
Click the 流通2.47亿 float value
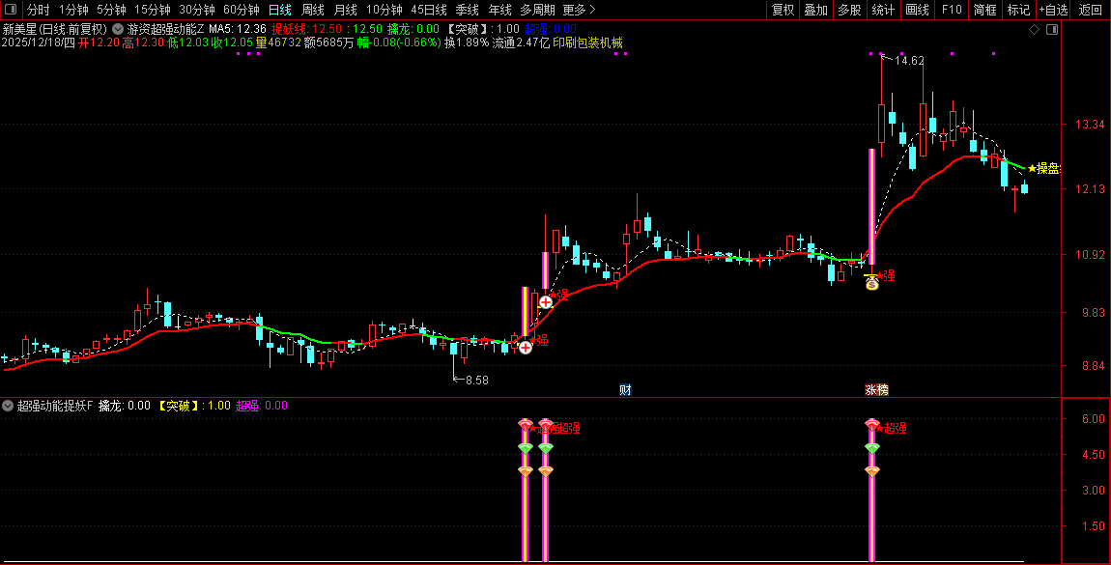[521, 42]
